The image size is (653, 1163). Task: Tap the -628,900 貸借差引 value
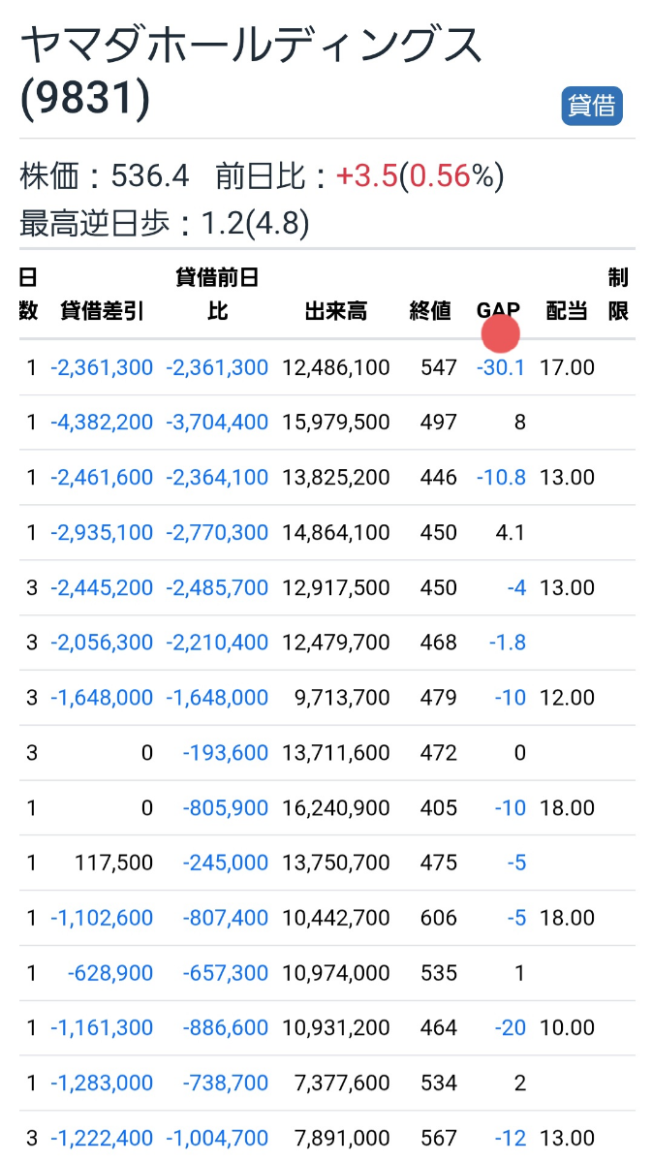tap(109, 972)
